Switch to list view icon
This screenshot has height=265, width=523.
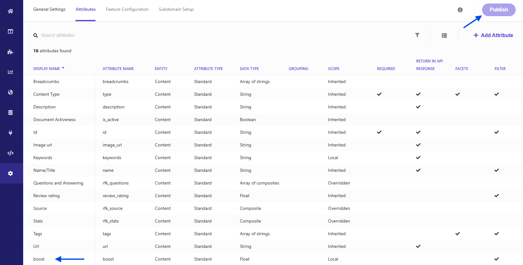pos(444,36)
